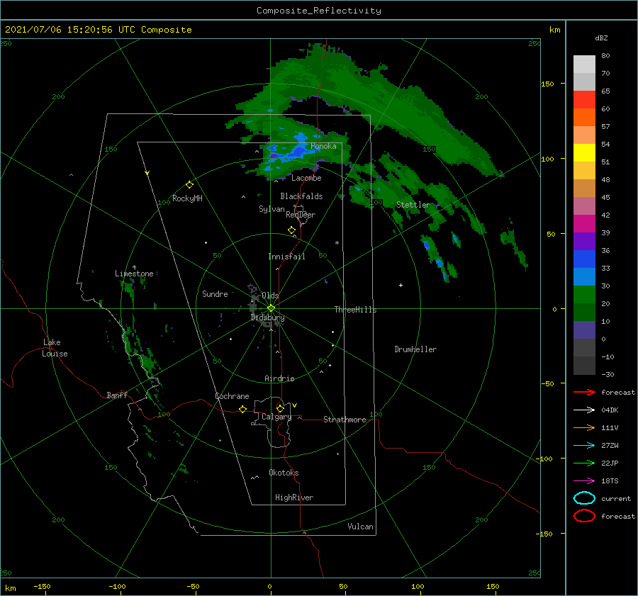Click the dBZ legend heading
638x596 pixels.
point(601,38)
